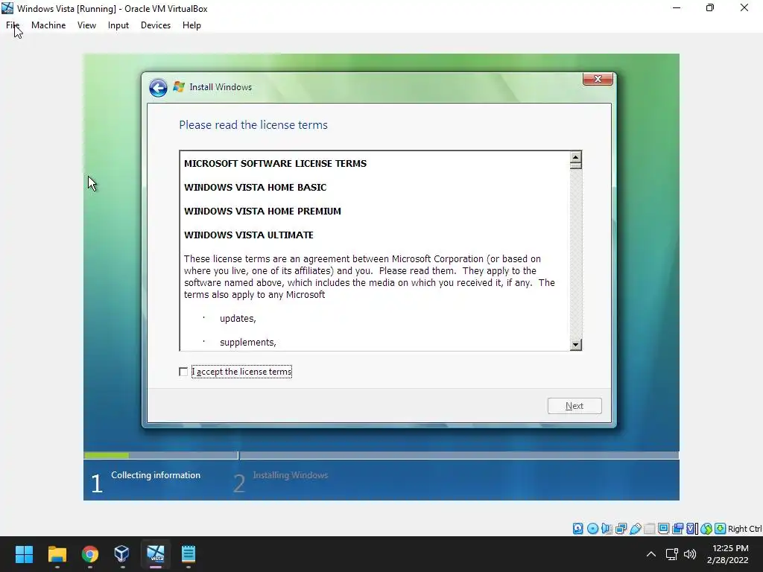Click the network tray icon
The image size is (763, 572).
[672, 554]
